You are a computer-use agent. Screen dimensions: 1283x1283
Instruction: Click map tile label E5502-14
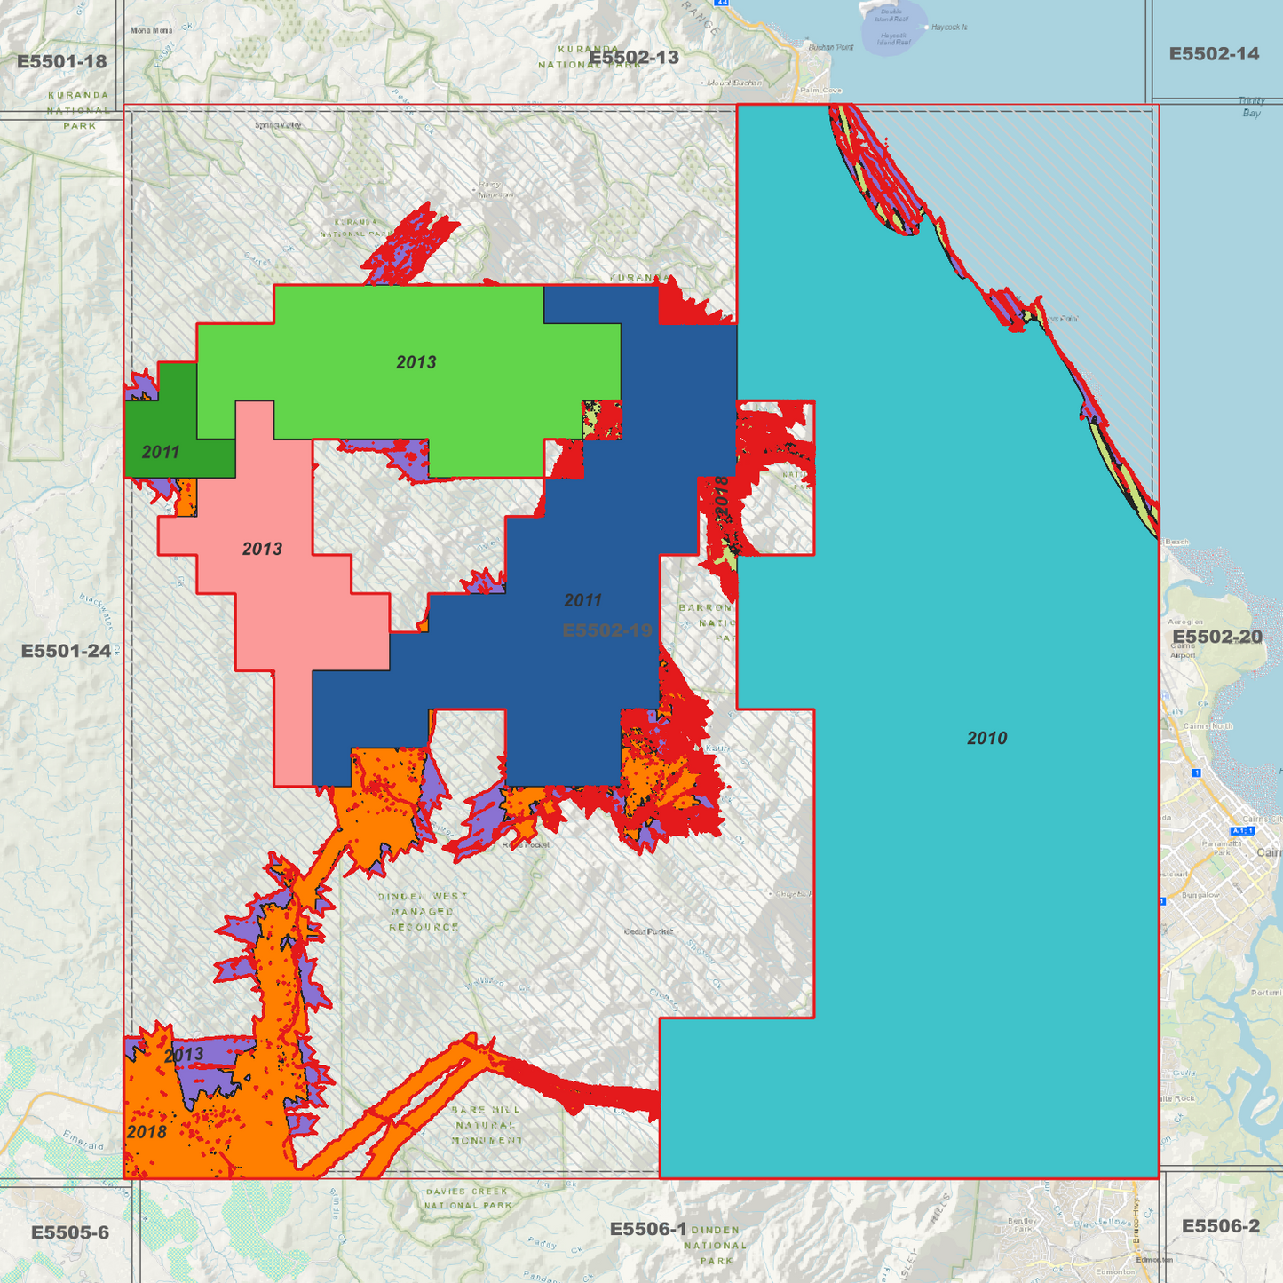(x=1214, y=54)
